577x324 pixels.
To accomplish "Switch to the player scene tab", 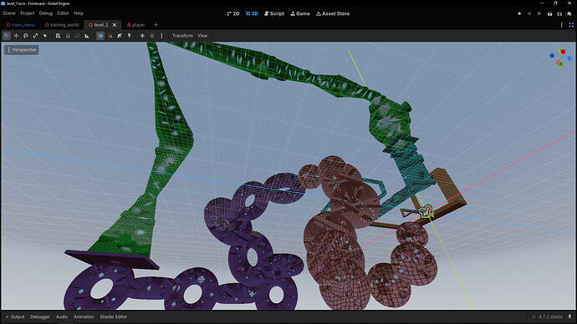I will (x=135, y=25).
